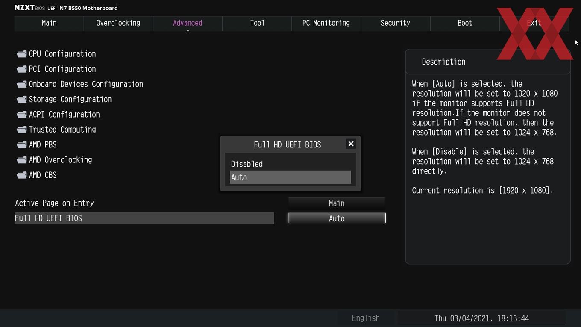Switch to the Main tab

[x=49, y=23]
